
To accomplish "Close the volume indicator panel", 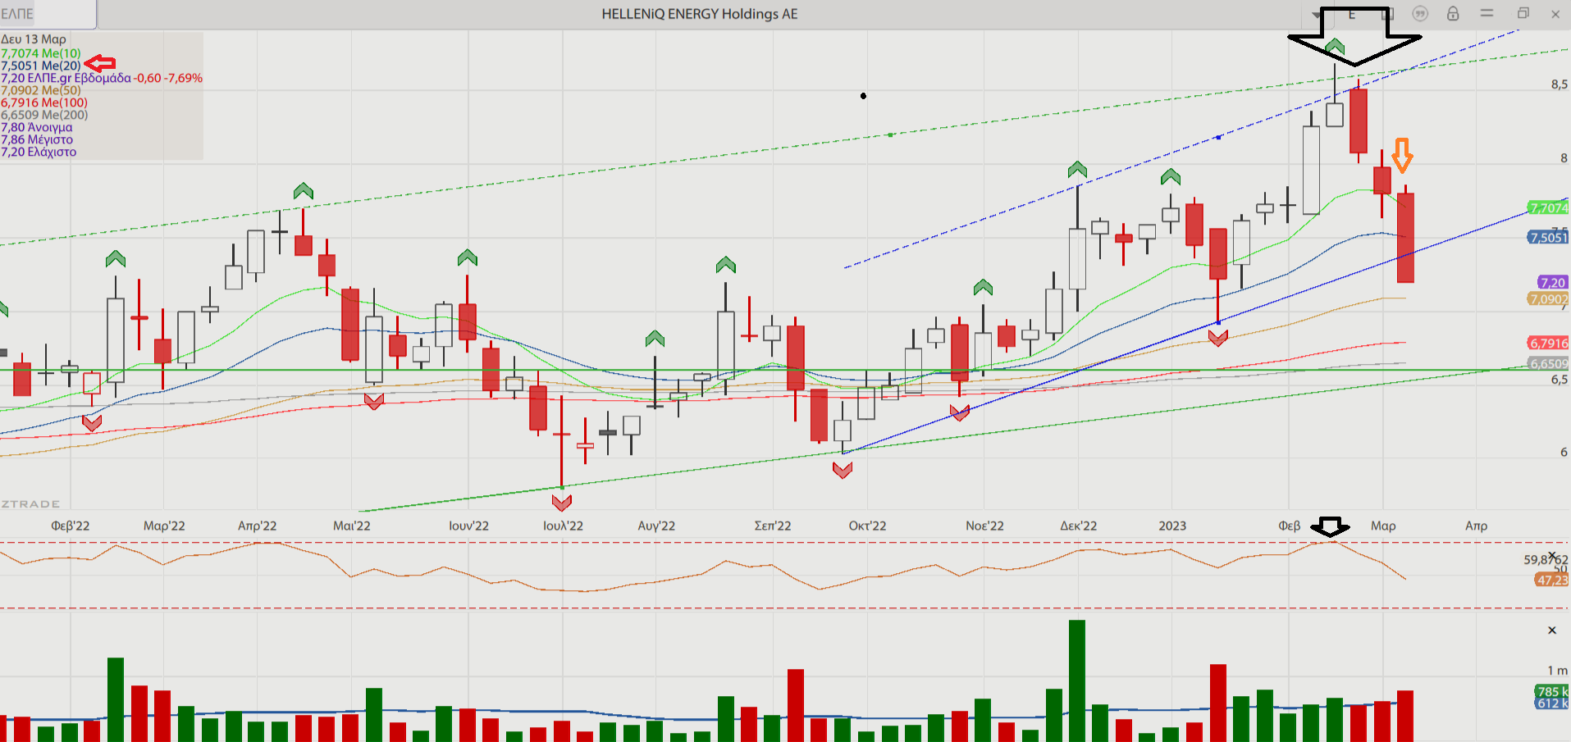I will (x=1552, y=630).
